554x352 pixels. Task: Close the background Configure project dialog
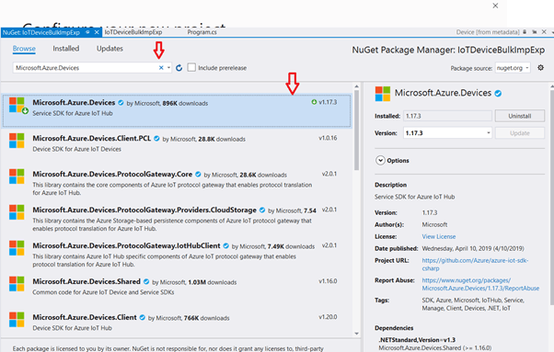[495, 6]
